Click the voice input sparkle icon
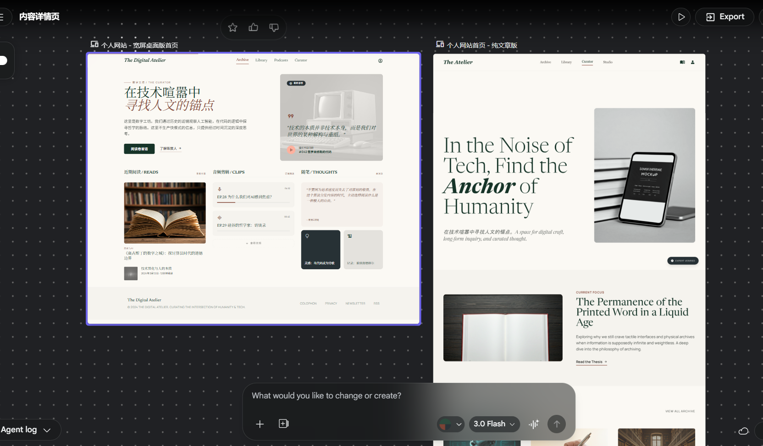Screen dimensions: 763x446 pyautogui.click(x=534, y=424)
